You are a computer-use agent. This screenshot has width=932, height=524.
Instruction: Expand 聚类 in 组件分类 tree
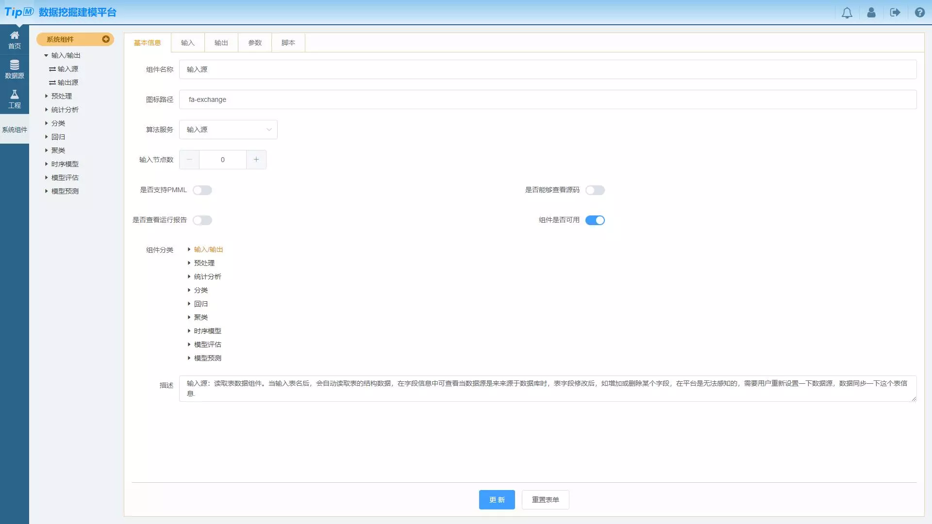click(x=189, y=317)
